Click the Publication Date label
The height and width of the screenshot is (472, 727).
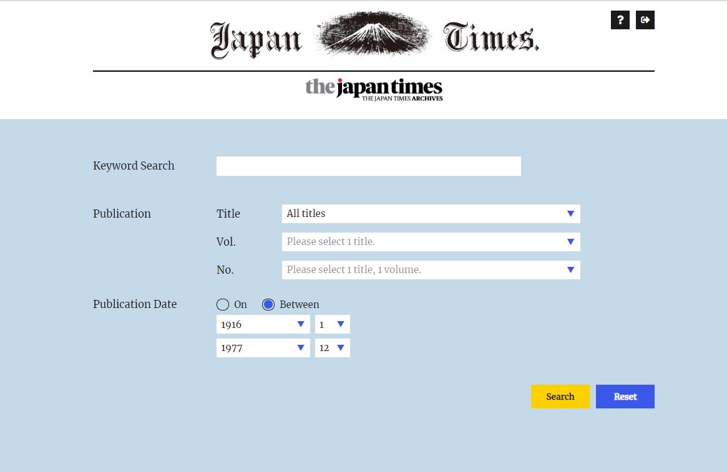click(135, 304)
